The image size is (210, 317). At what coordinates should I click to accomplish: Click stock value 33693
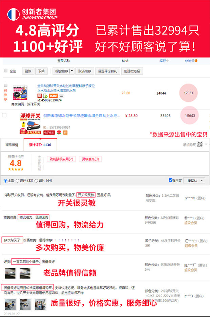coord(165,116)
